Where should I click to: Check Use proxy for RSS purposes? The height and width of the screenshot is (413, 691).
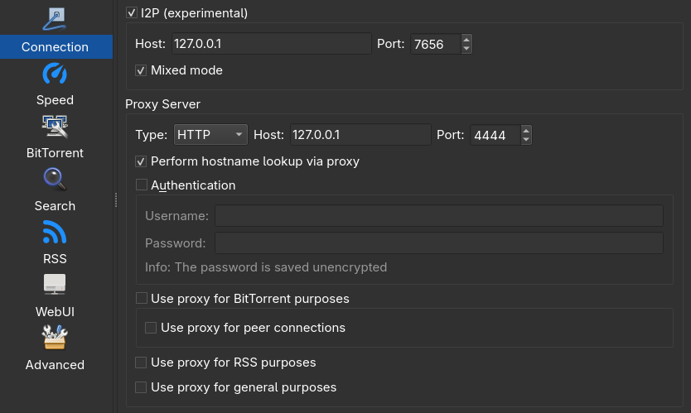click(142, 363)
